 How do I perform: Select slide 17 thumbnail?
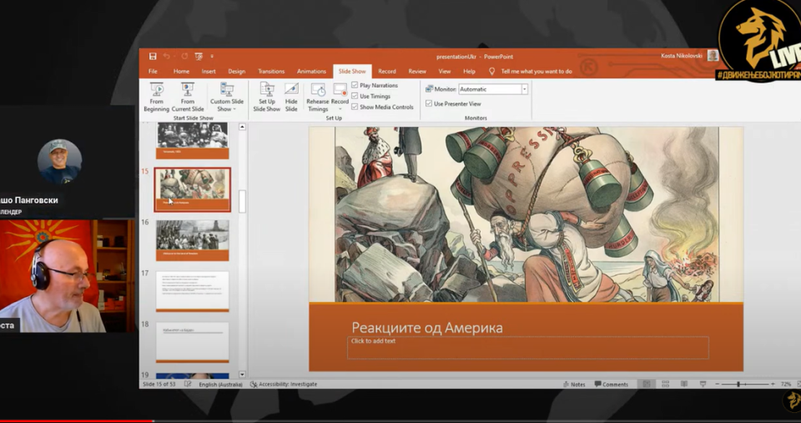tap(192, 291)
